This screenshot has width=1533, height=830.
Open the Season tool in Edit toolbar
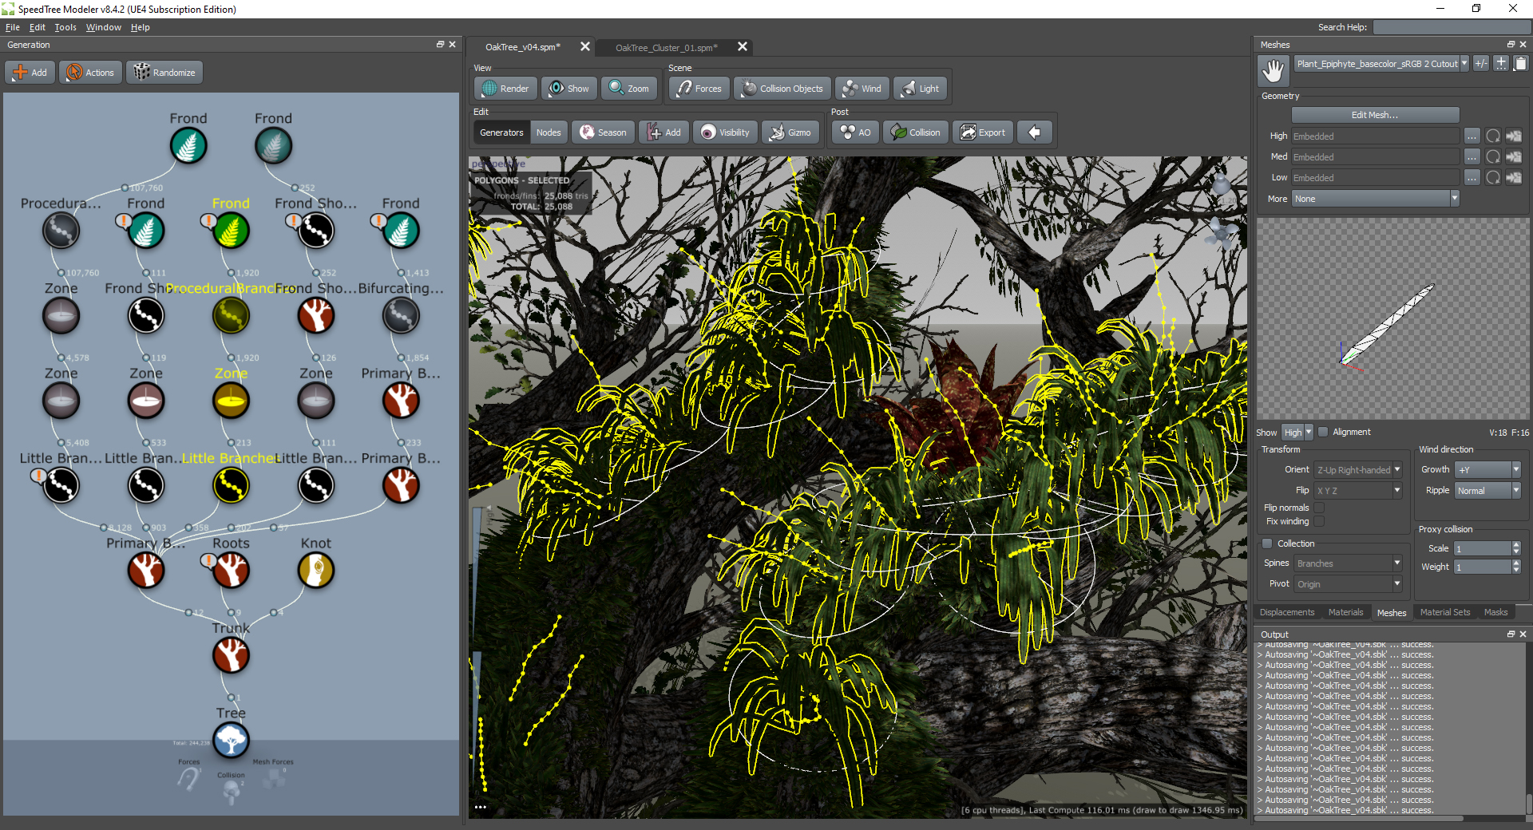click(x=603, y=132)
